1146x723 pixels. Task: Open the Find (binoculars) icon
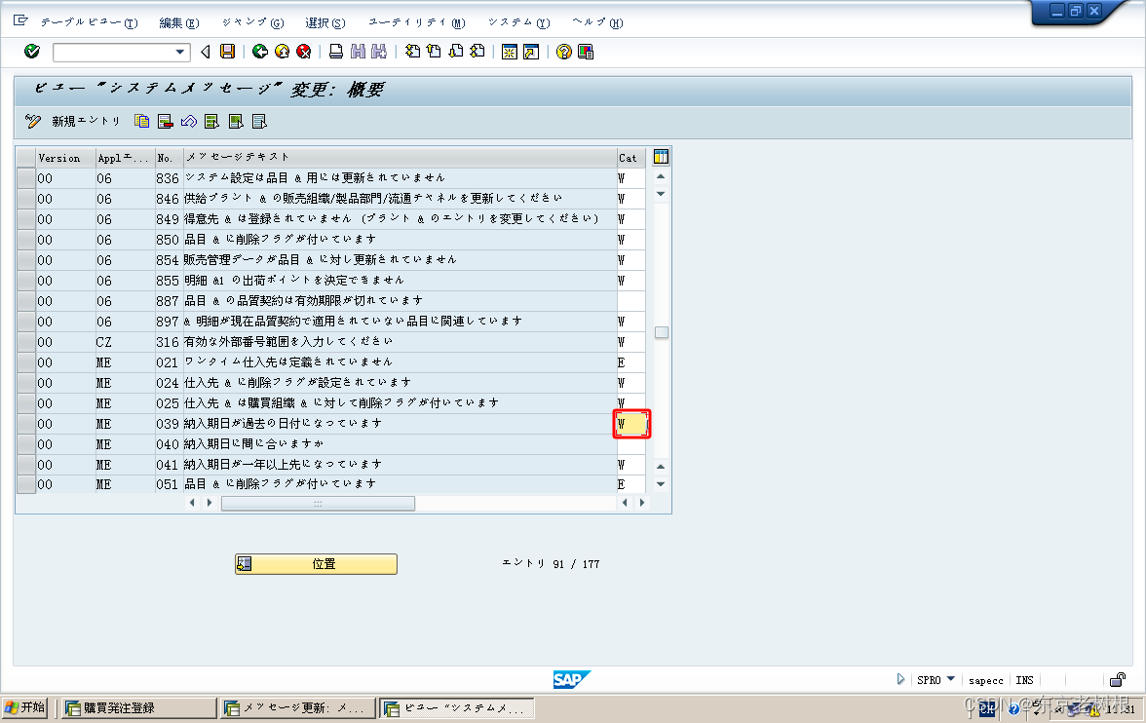click(x=359, y=51)
